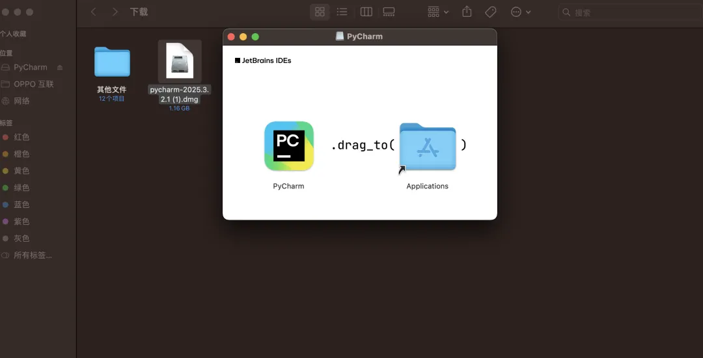Eject the PyCharm volume in sidebar
The width and height of the screenshot is (703, 358).
click(x=60, y=68)
